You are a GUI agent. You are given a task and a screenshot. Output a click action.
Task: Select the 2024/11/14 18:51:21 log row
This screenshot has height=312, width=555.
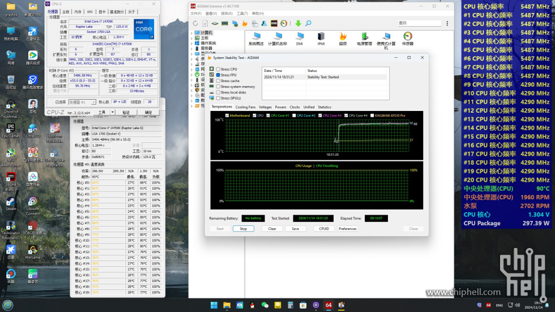click(x=325, y=77)
